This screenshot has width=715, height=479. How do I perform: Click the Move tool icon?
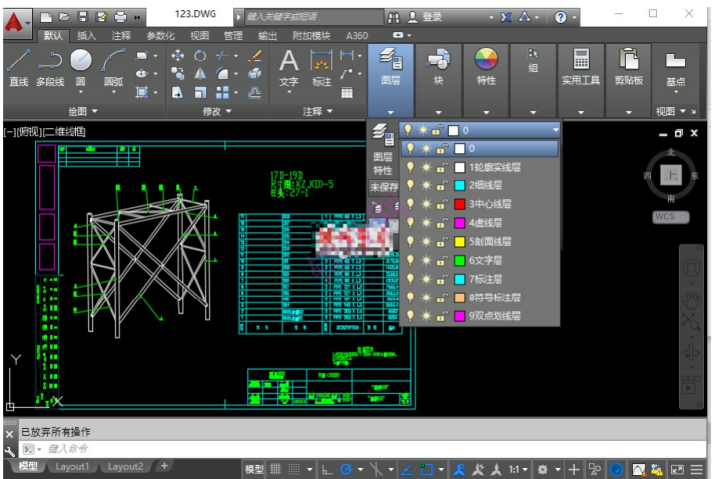coord(177,56)
